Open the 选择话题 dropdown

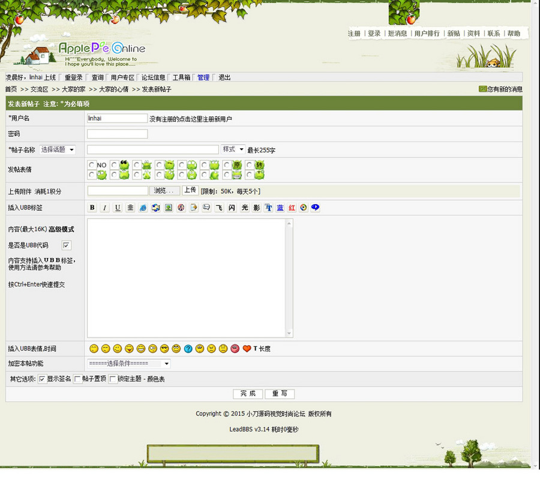pyautogui.click(x=57, y=149)
